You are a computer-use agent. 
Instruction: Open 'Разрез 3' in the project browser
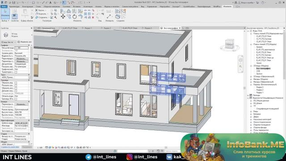point(260,87)
